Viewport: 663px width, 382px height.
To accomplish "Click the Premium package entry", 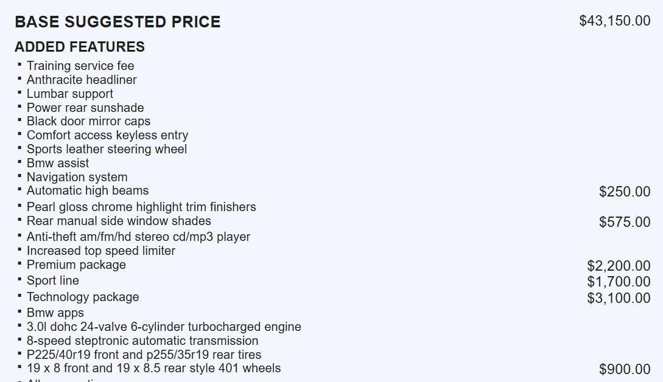I will click(x=76, y=265).
